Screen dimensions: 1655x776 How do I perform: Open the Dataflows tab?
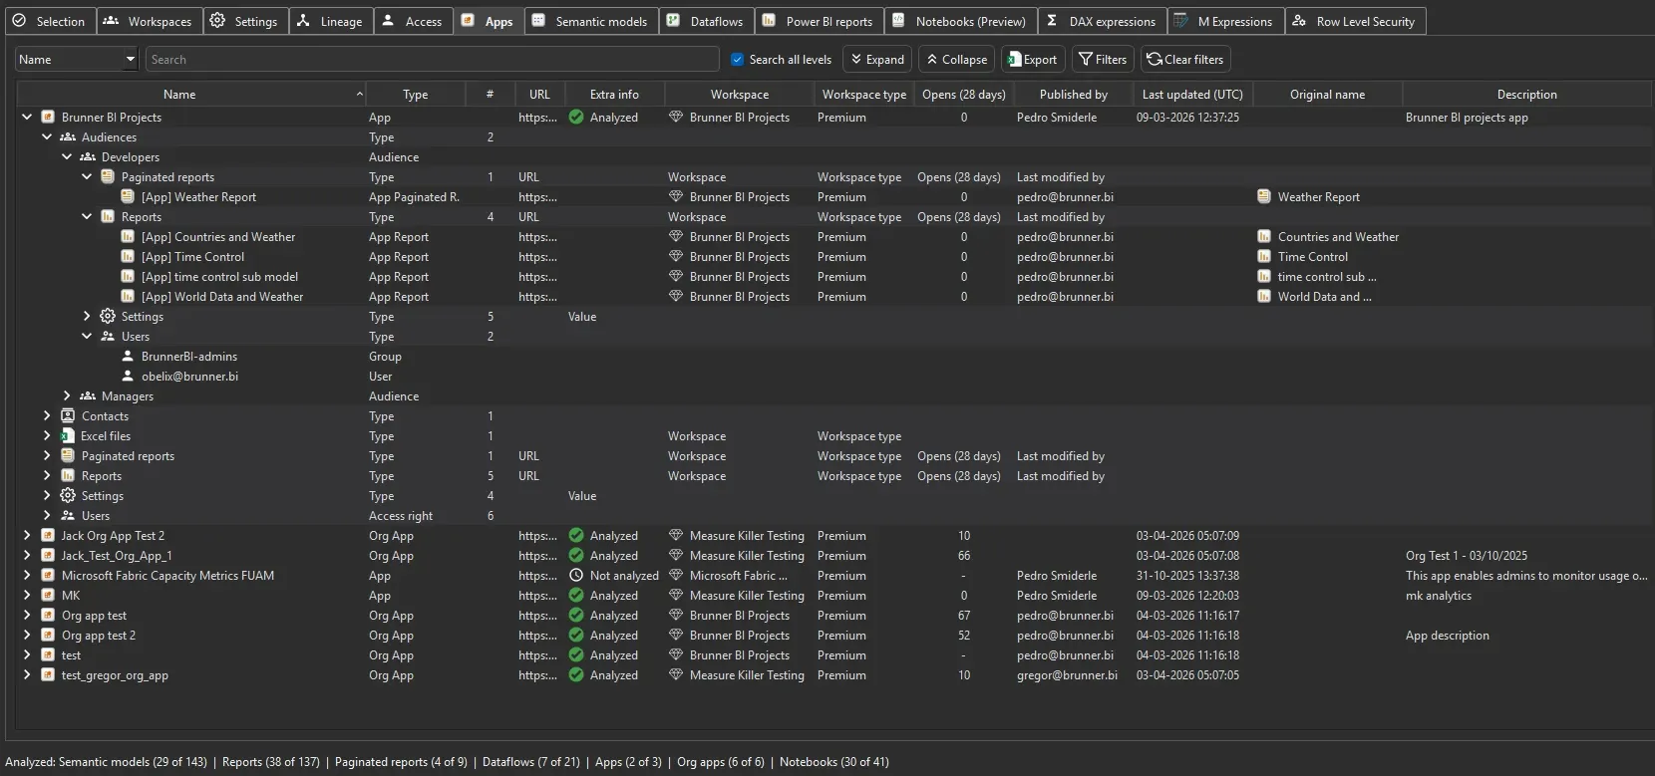[707, 21]
